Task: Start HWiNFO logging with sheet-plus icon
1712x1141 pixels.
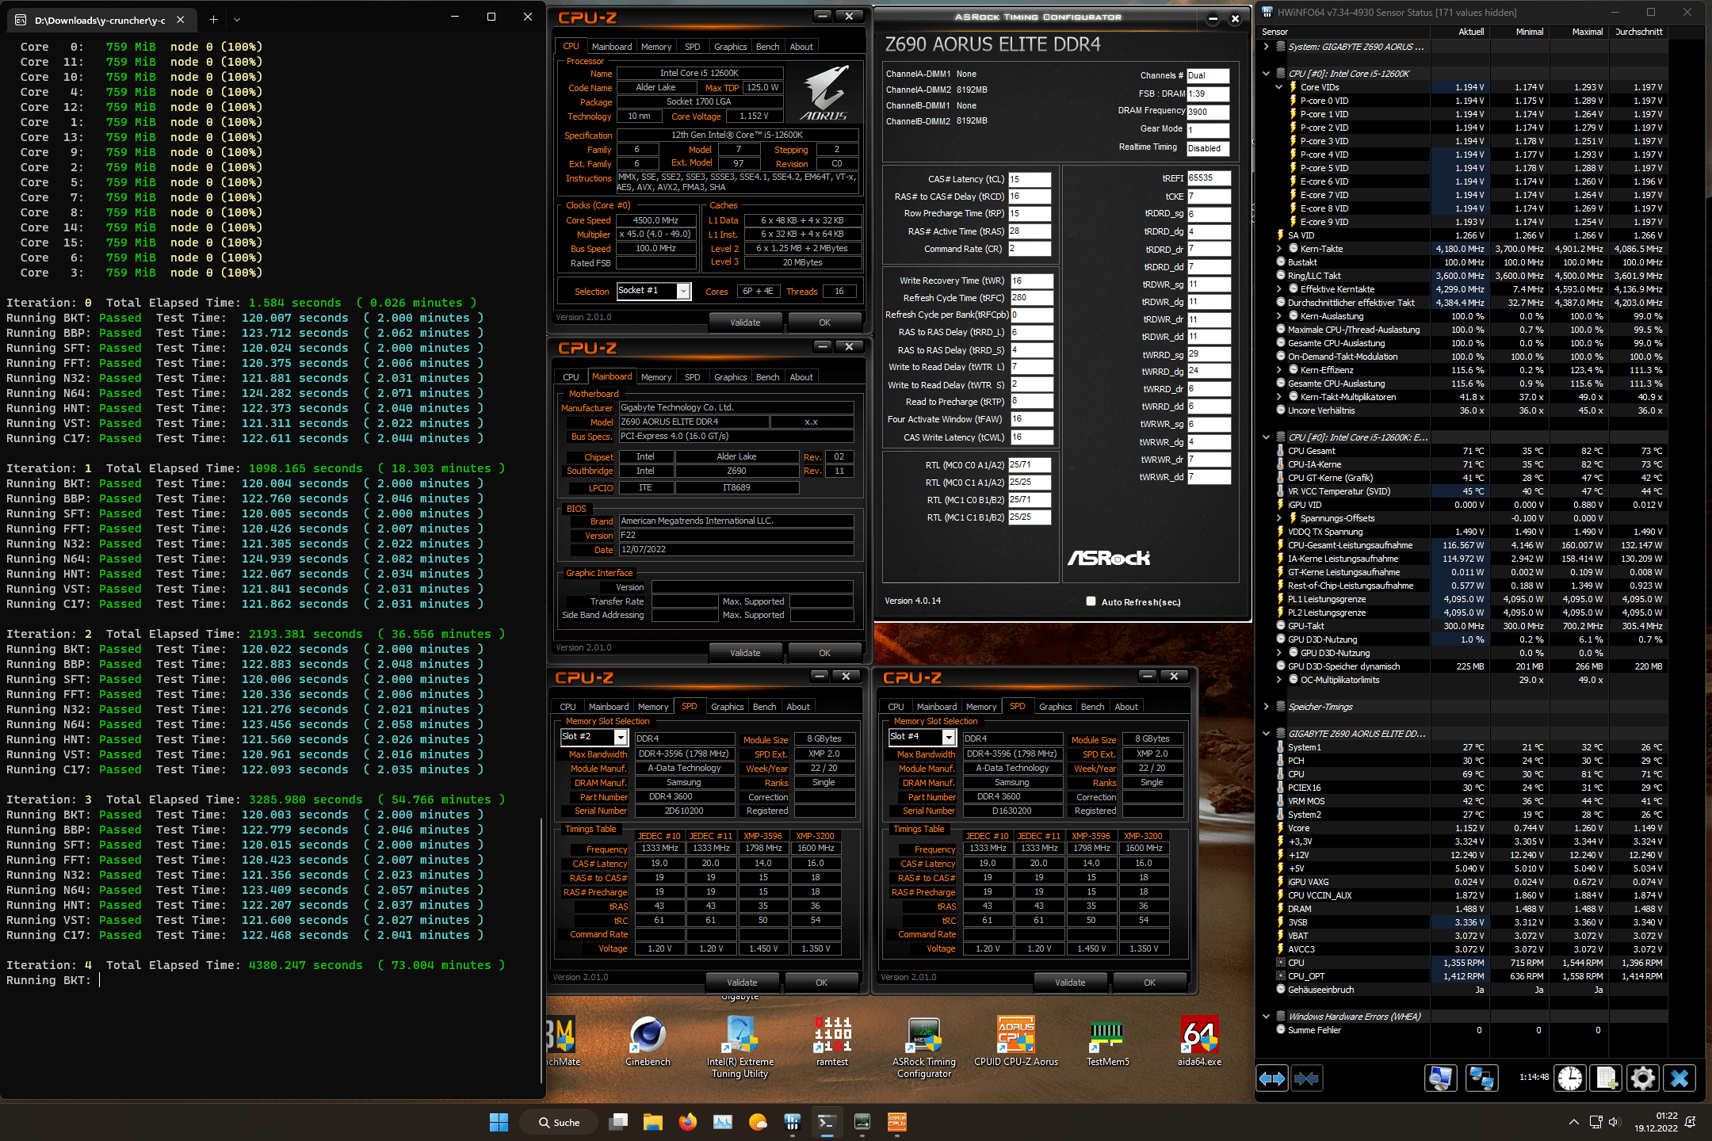Action: click(1607, 1078)
